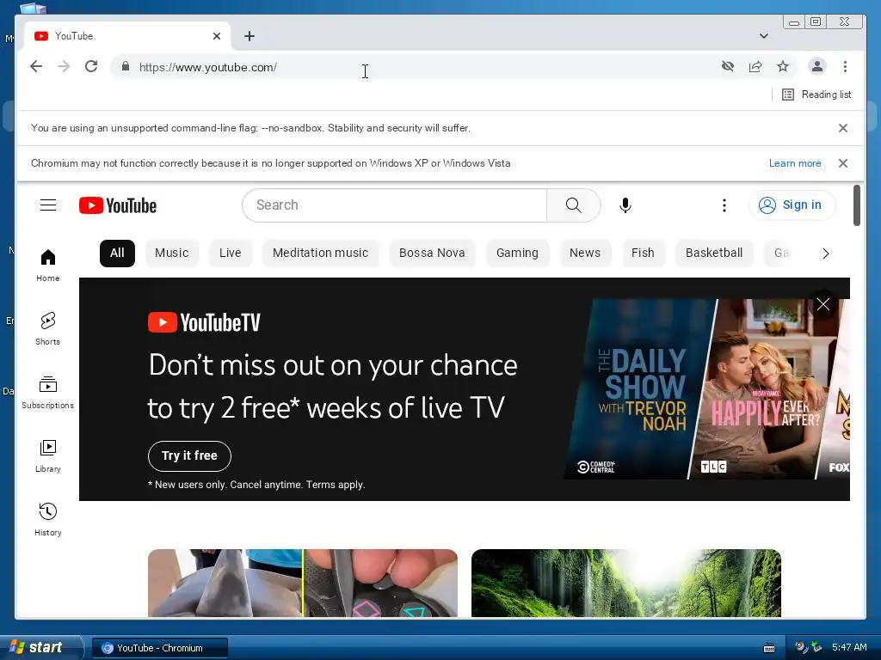Open the browser profile avatar
Viewport: 881px width, 660px height.
pyautogui.click(x=817, y=66)
